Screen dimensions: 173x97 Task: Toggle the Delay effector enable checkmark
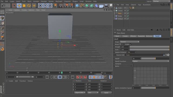pos(128,16)
